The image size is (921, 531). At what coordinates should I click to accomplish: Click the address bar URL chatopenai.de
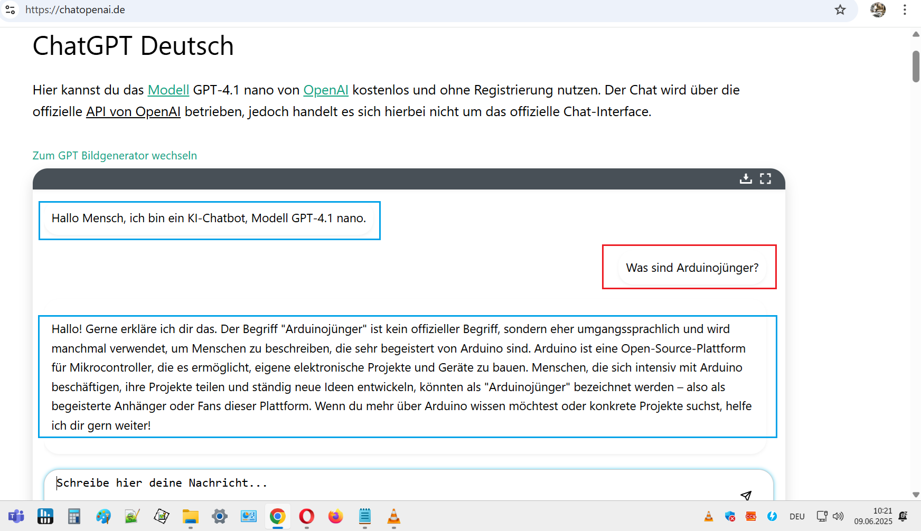click(75, 10)
